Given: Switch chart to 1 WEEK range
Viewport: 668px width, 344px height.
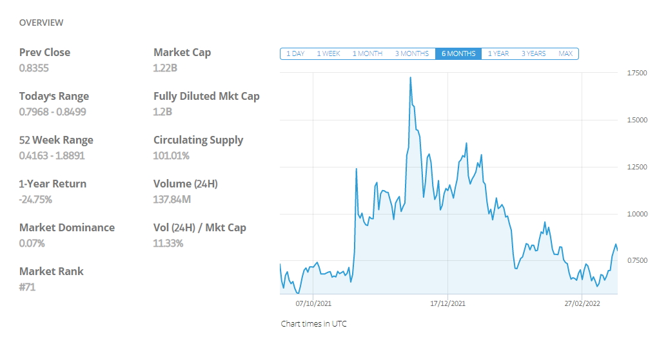Looking at the screenshot, I should (328, 53).
